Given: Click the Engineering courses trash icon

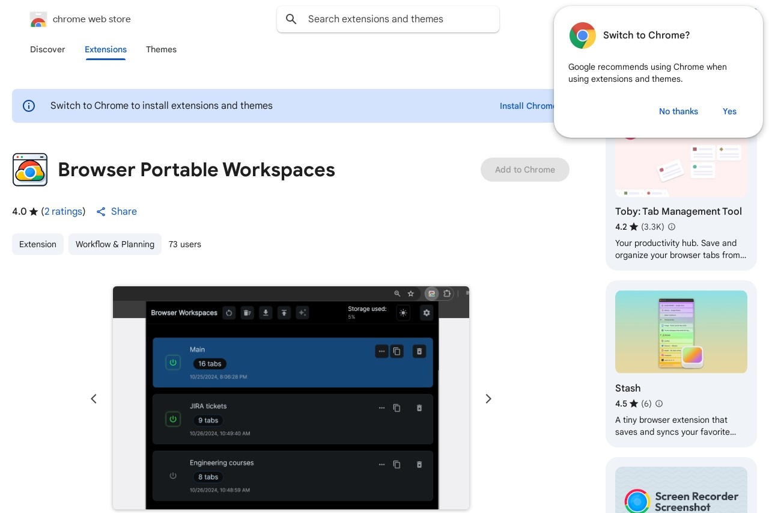Looking at the screenshot, I should [419, 464].
